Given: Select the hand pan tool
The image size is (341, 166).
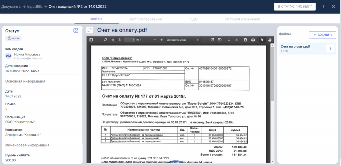Looking at the screenshot, I should [x=270, y=40].
